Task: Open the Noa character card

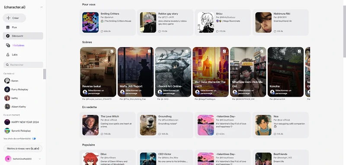Action: (x=281, y=125)
